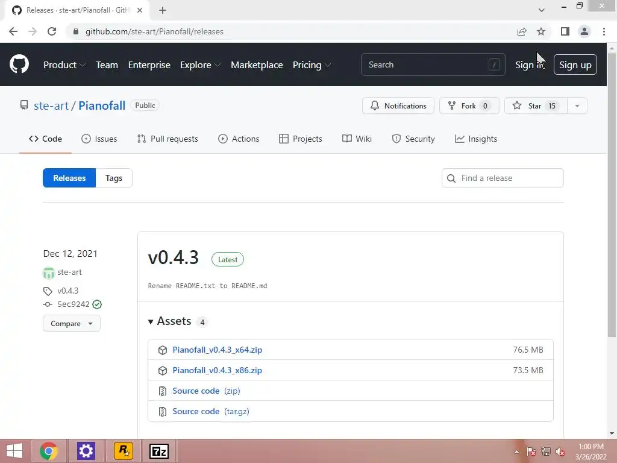Click the network tray icon
Screen dimensions: 617x463
[546, 452]
